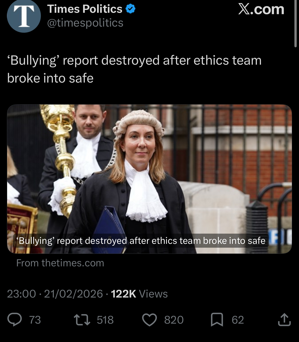Click the 62 bookmarks count

pyautogui.click(x=238, y=320)
